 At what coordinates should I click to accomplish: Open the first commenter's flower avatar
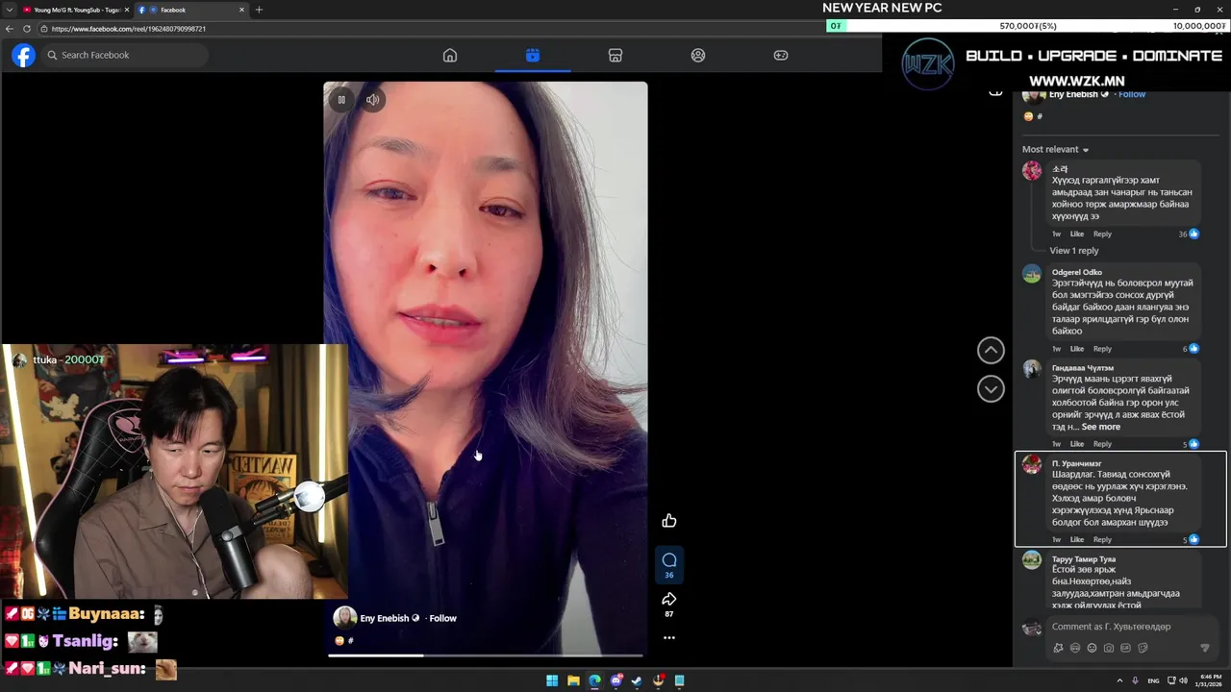tap(1032, 171)
